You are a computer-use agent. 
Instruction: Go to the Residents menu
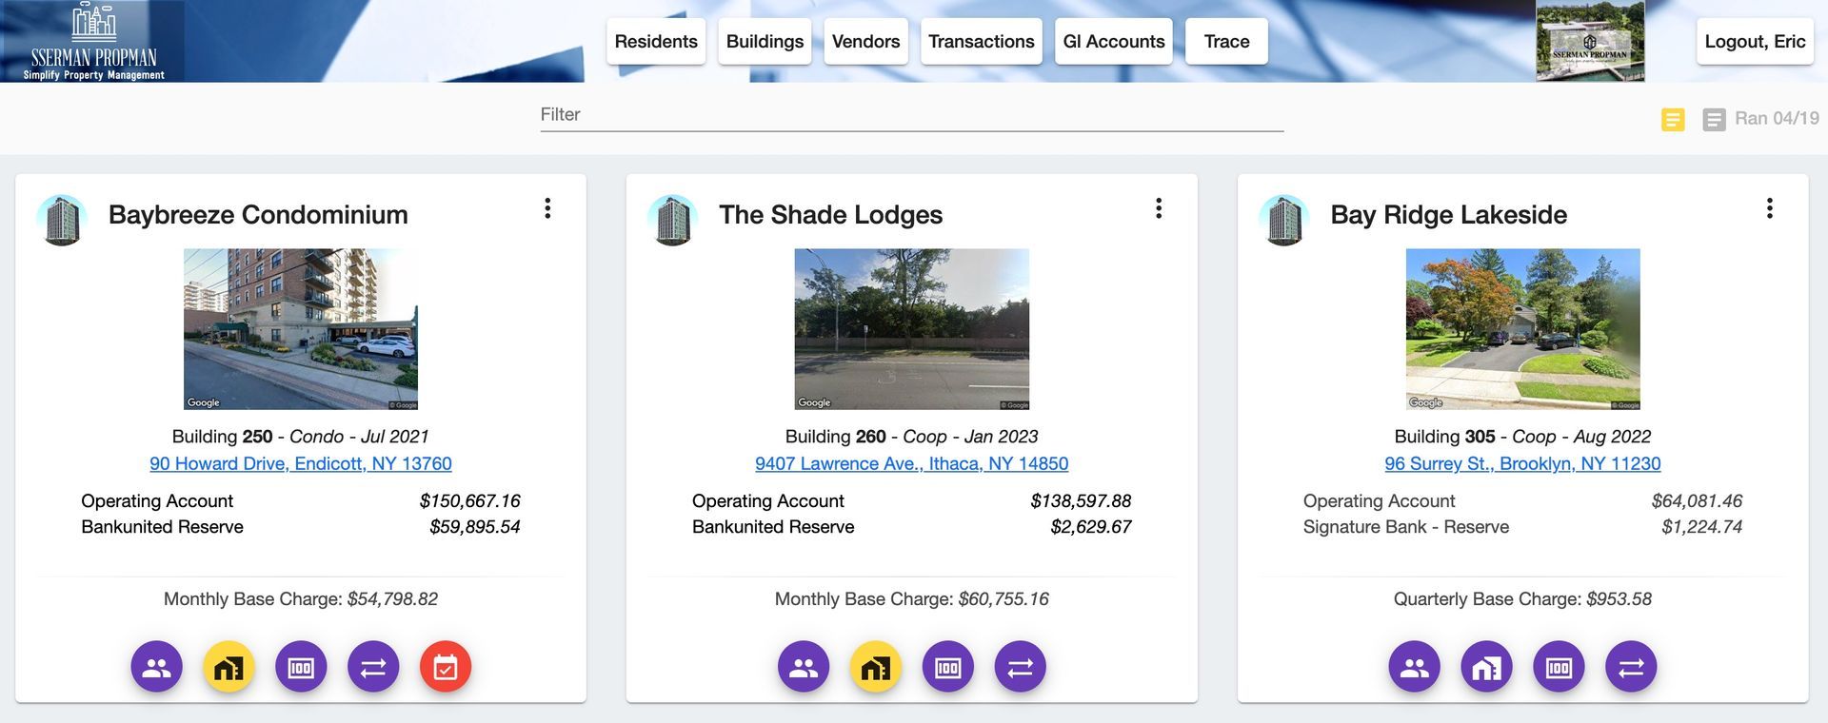(x=656, y=42)
